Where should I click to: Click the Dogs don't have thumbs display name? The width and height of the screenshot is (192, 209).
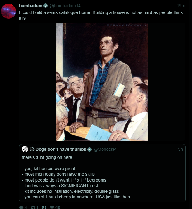(61, 149)
